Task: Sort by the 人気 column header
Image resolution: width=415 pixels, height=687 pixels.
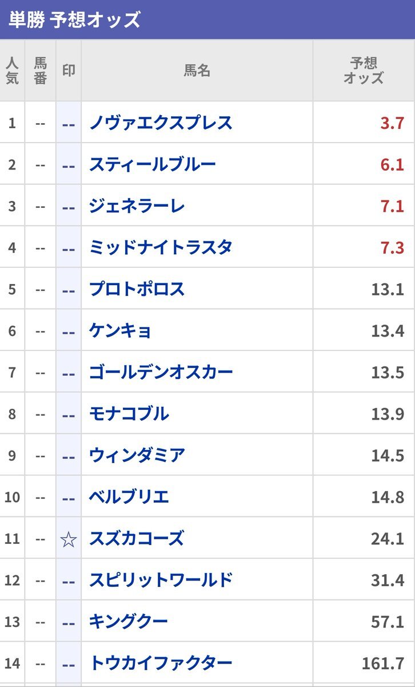Action: [x=12, y=70]
